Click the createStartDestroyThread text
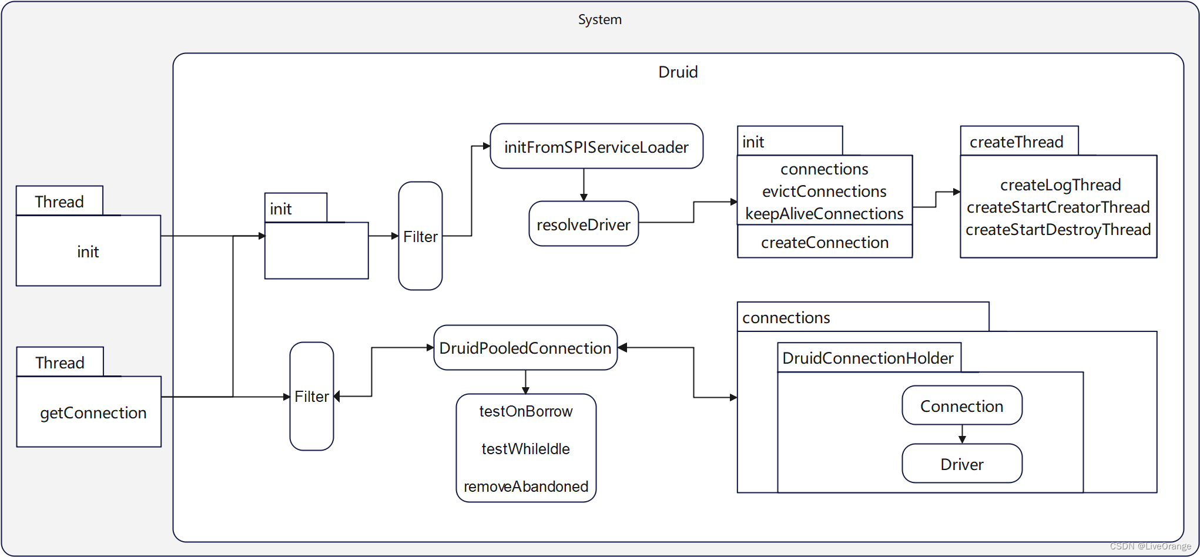Screen dimensions: 1200x557 [1058, 230]
